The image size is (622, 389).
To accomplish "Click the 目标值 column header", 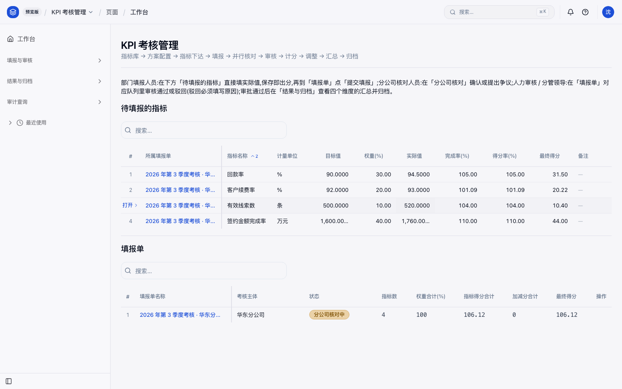I will click(x=333, y=156).
